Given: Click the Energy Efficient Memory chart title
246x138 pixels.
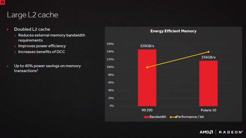Looking at the screenshot, I should [173, 31].
